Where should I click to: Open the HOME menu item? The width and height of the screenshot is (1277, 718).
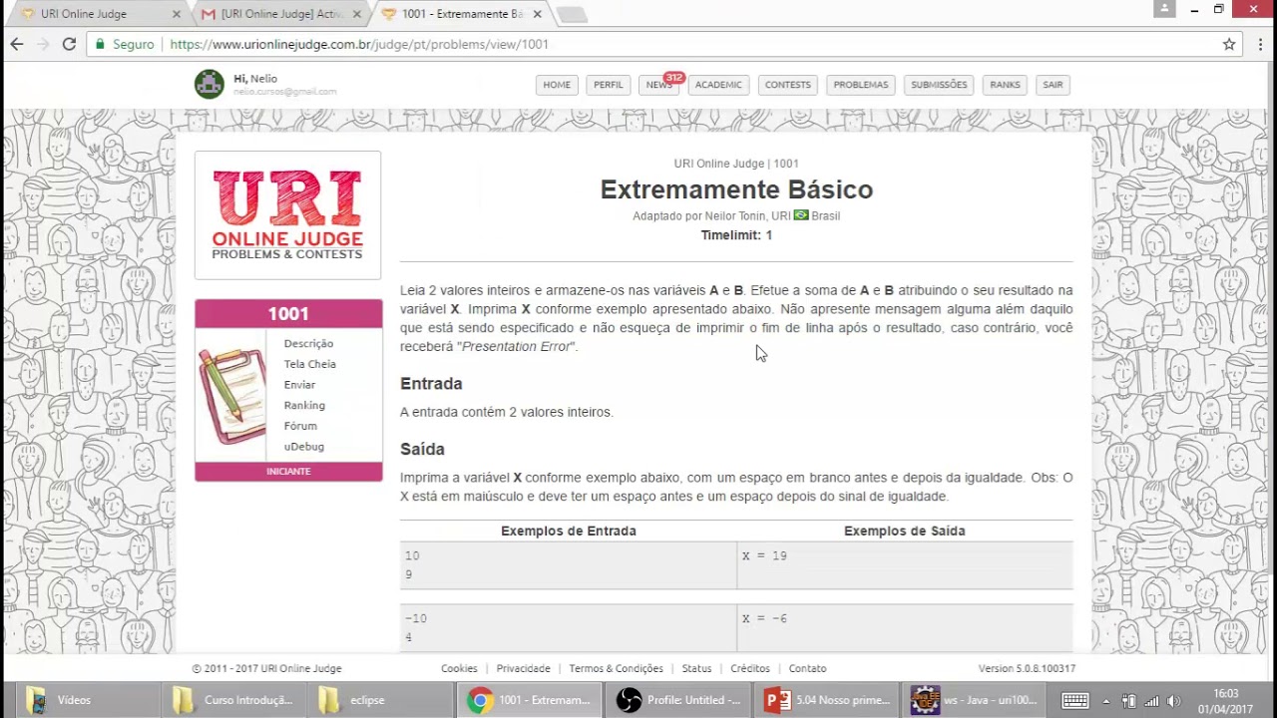click(x=557, y=85)
